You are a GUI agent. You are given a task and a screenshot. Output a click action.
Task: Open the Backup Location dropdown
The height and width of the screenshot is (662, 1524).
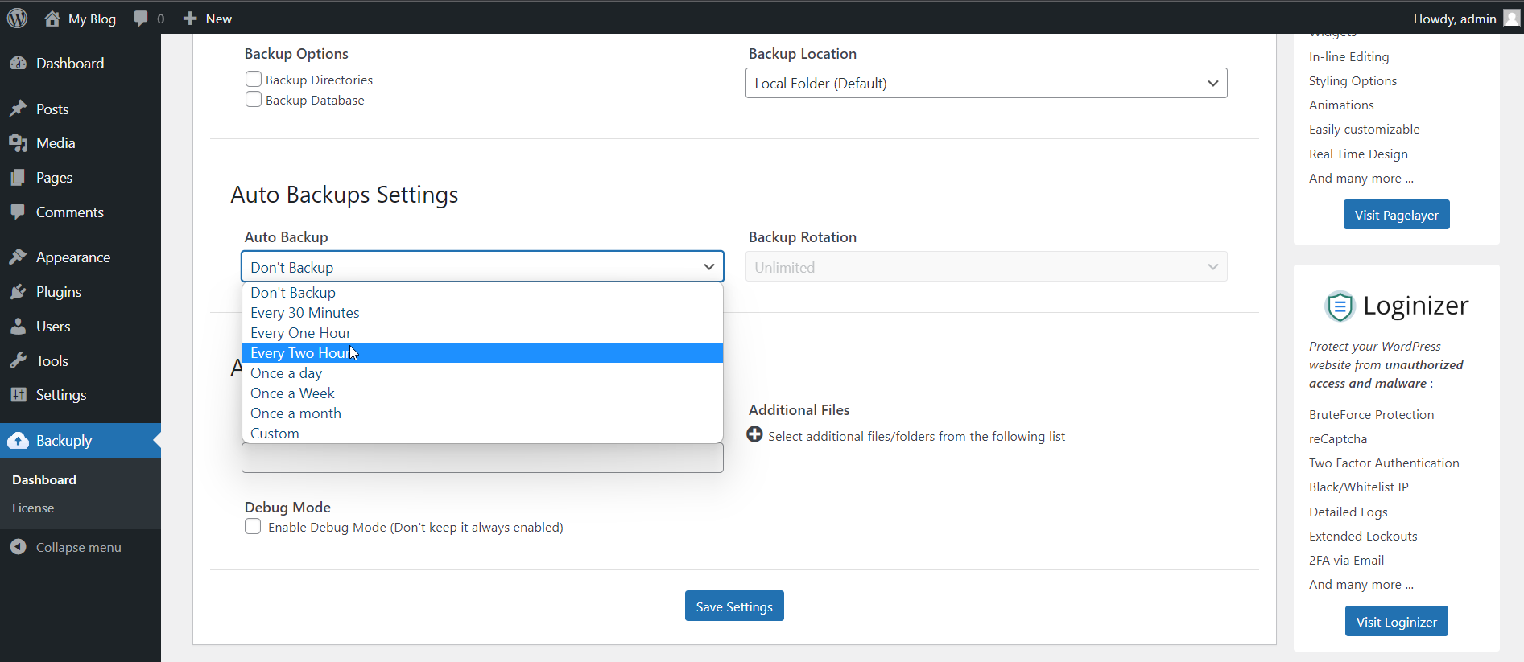pos(986,83)
